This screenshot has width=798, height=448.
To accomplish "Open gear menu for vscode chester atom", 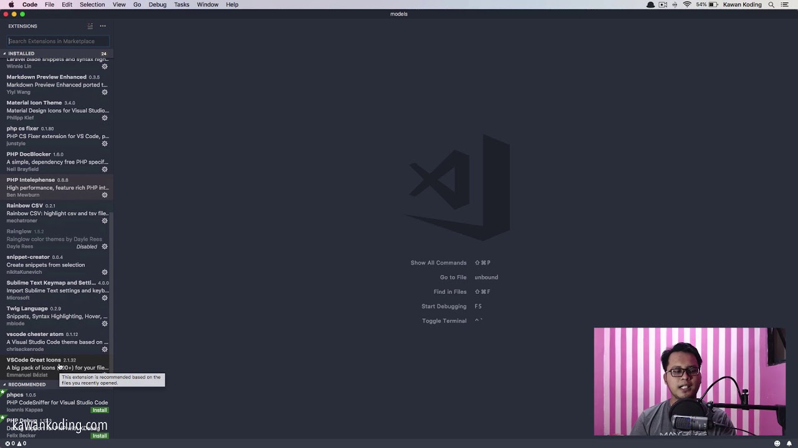I will tap(105, 349).
